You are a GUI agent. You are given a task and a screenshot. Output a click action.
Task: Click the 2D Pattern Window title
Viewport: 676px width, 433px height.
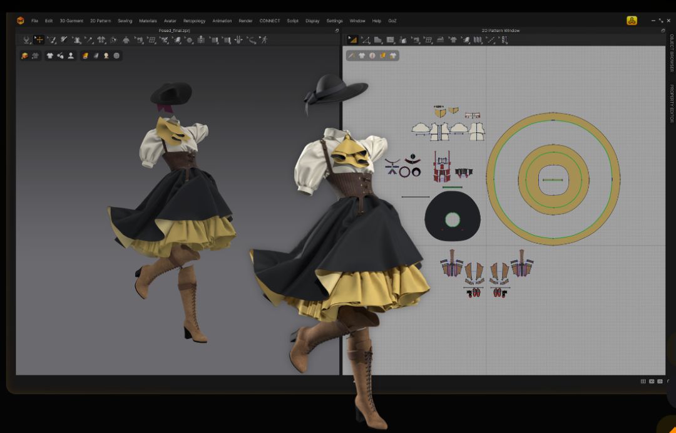[501, 31]
